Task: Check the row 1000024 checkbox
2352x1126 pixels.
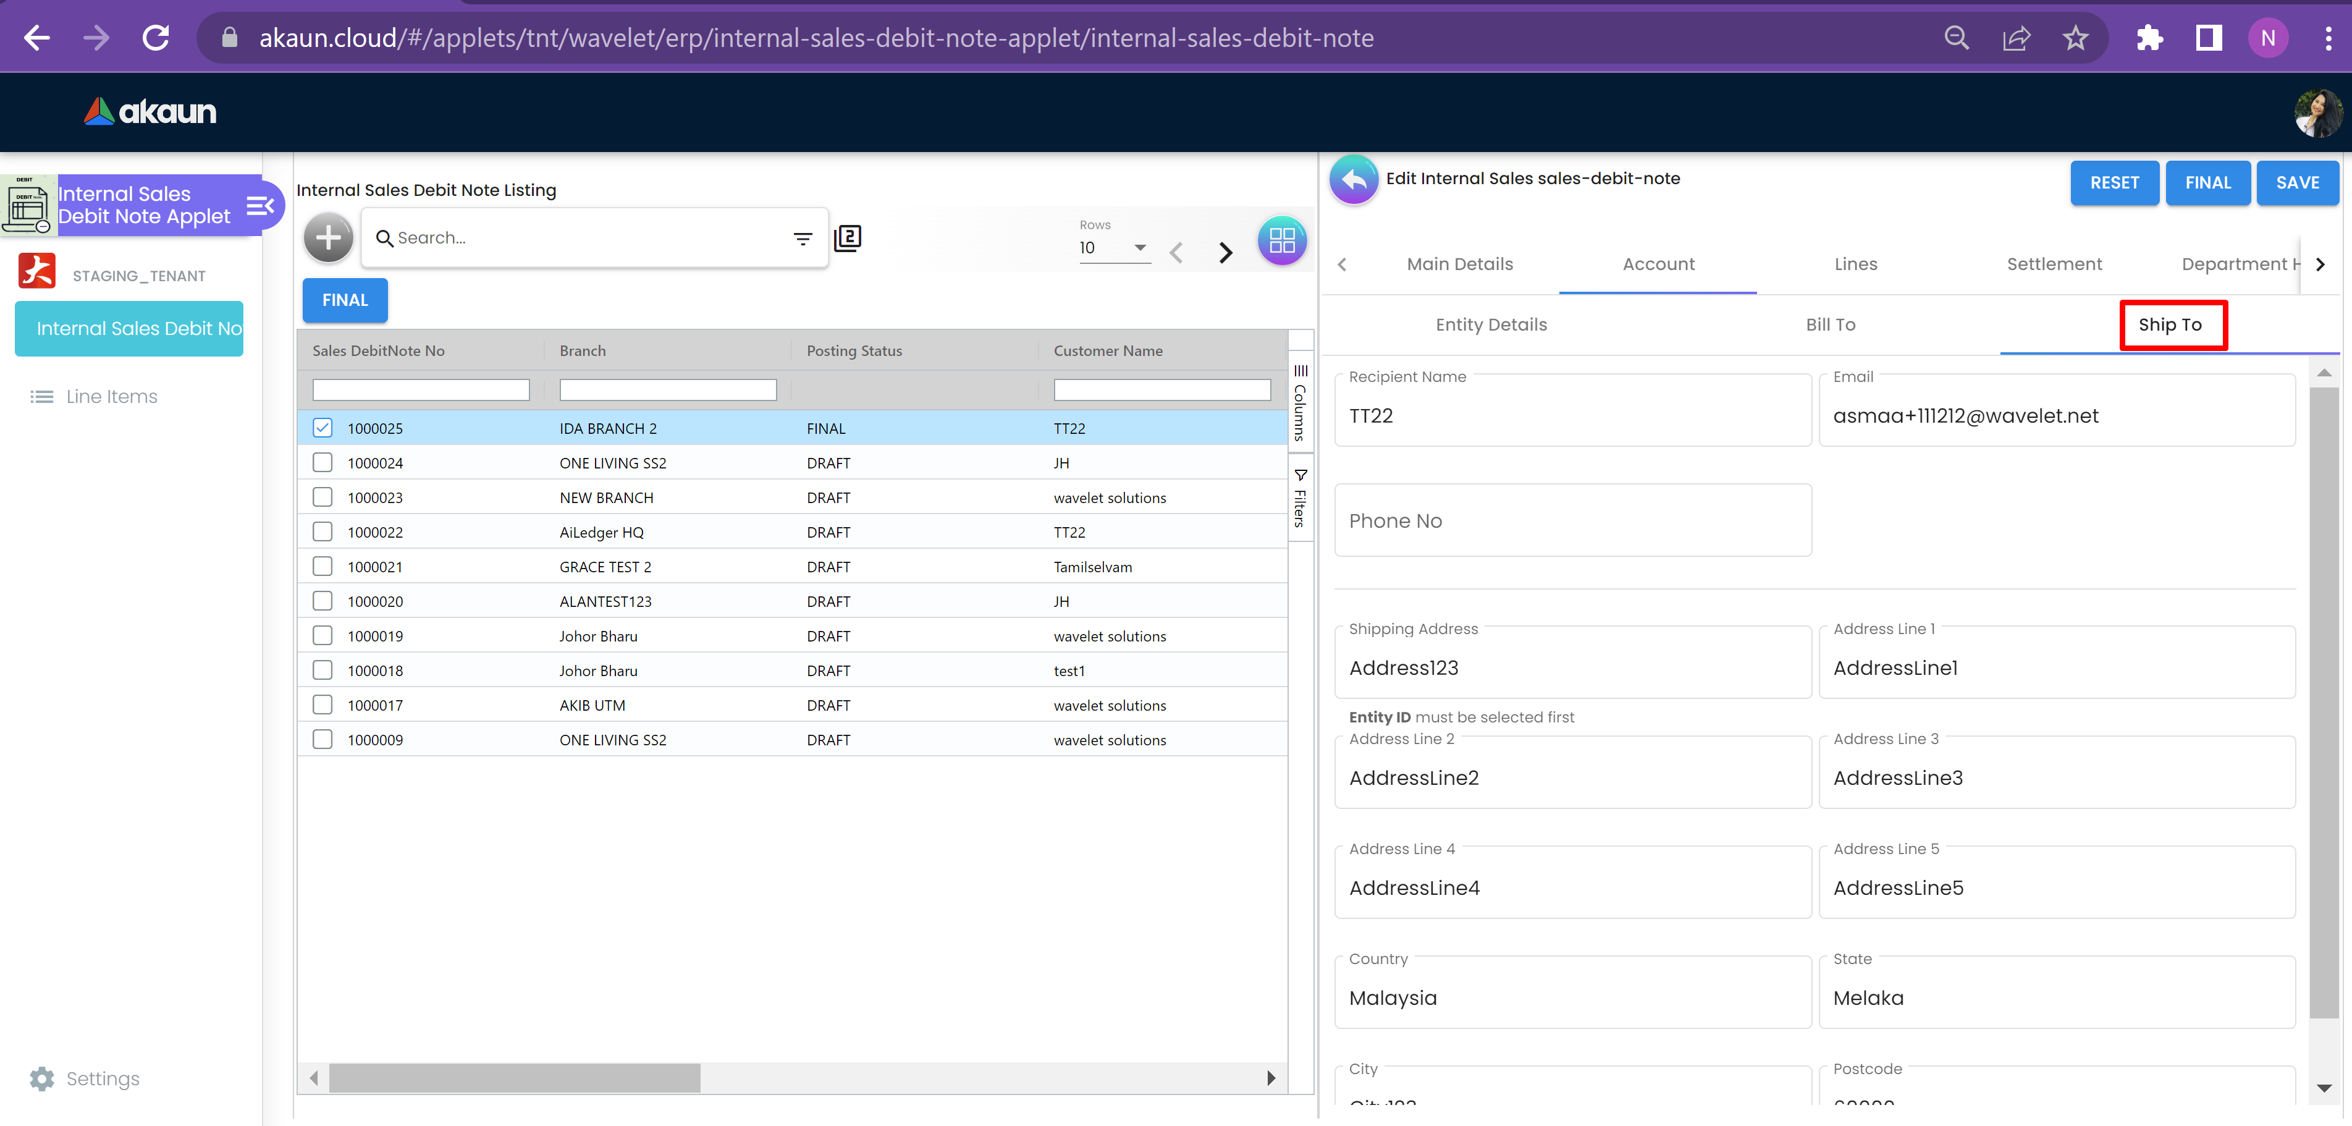Action: (x=322, y=462)
